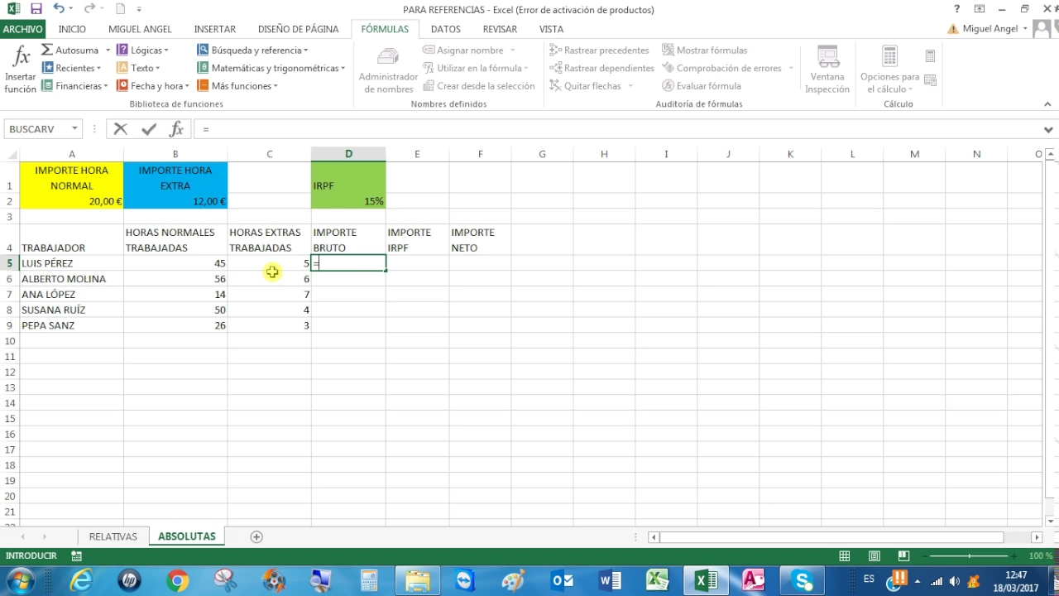Open Búsqueda y referencia icon
The height and width of the screenshot is (596, 1059).
pos(203,50)
